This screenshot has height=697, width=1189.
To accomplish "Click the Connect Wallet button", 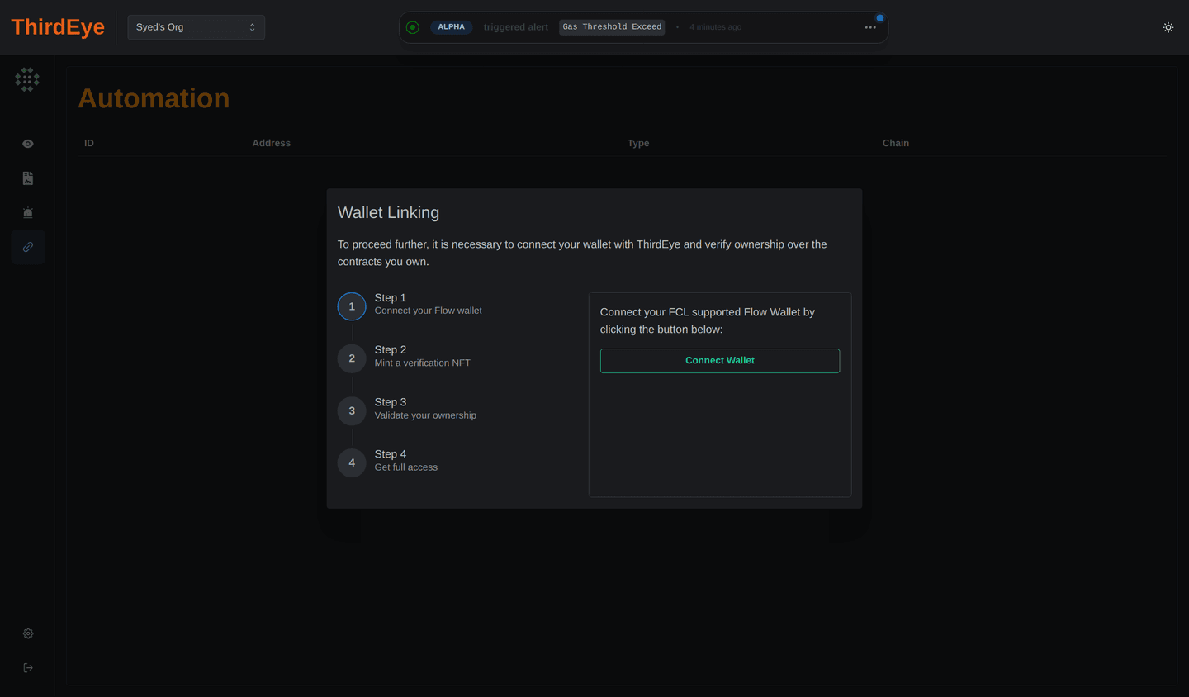I will pos(720,361).
